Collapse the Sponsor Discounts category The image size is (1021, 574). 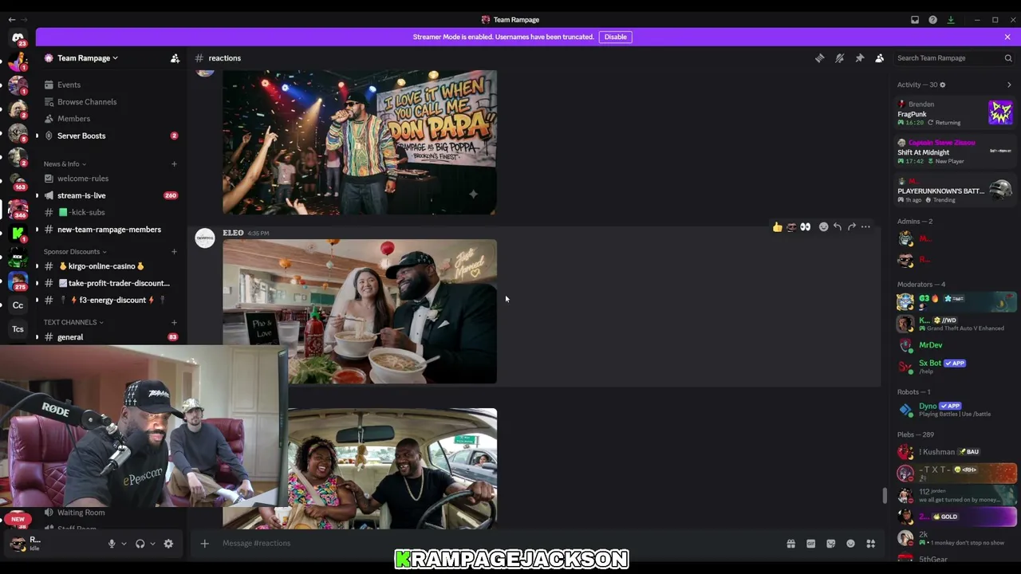tap(74, 252)
